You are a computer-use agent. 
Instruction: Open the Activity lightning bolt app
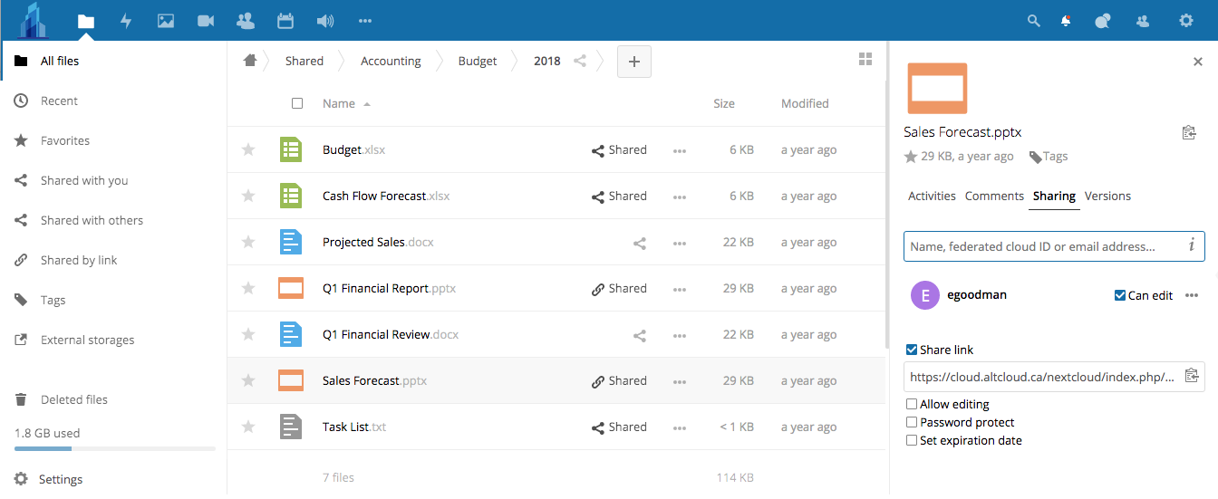(126, 21)
